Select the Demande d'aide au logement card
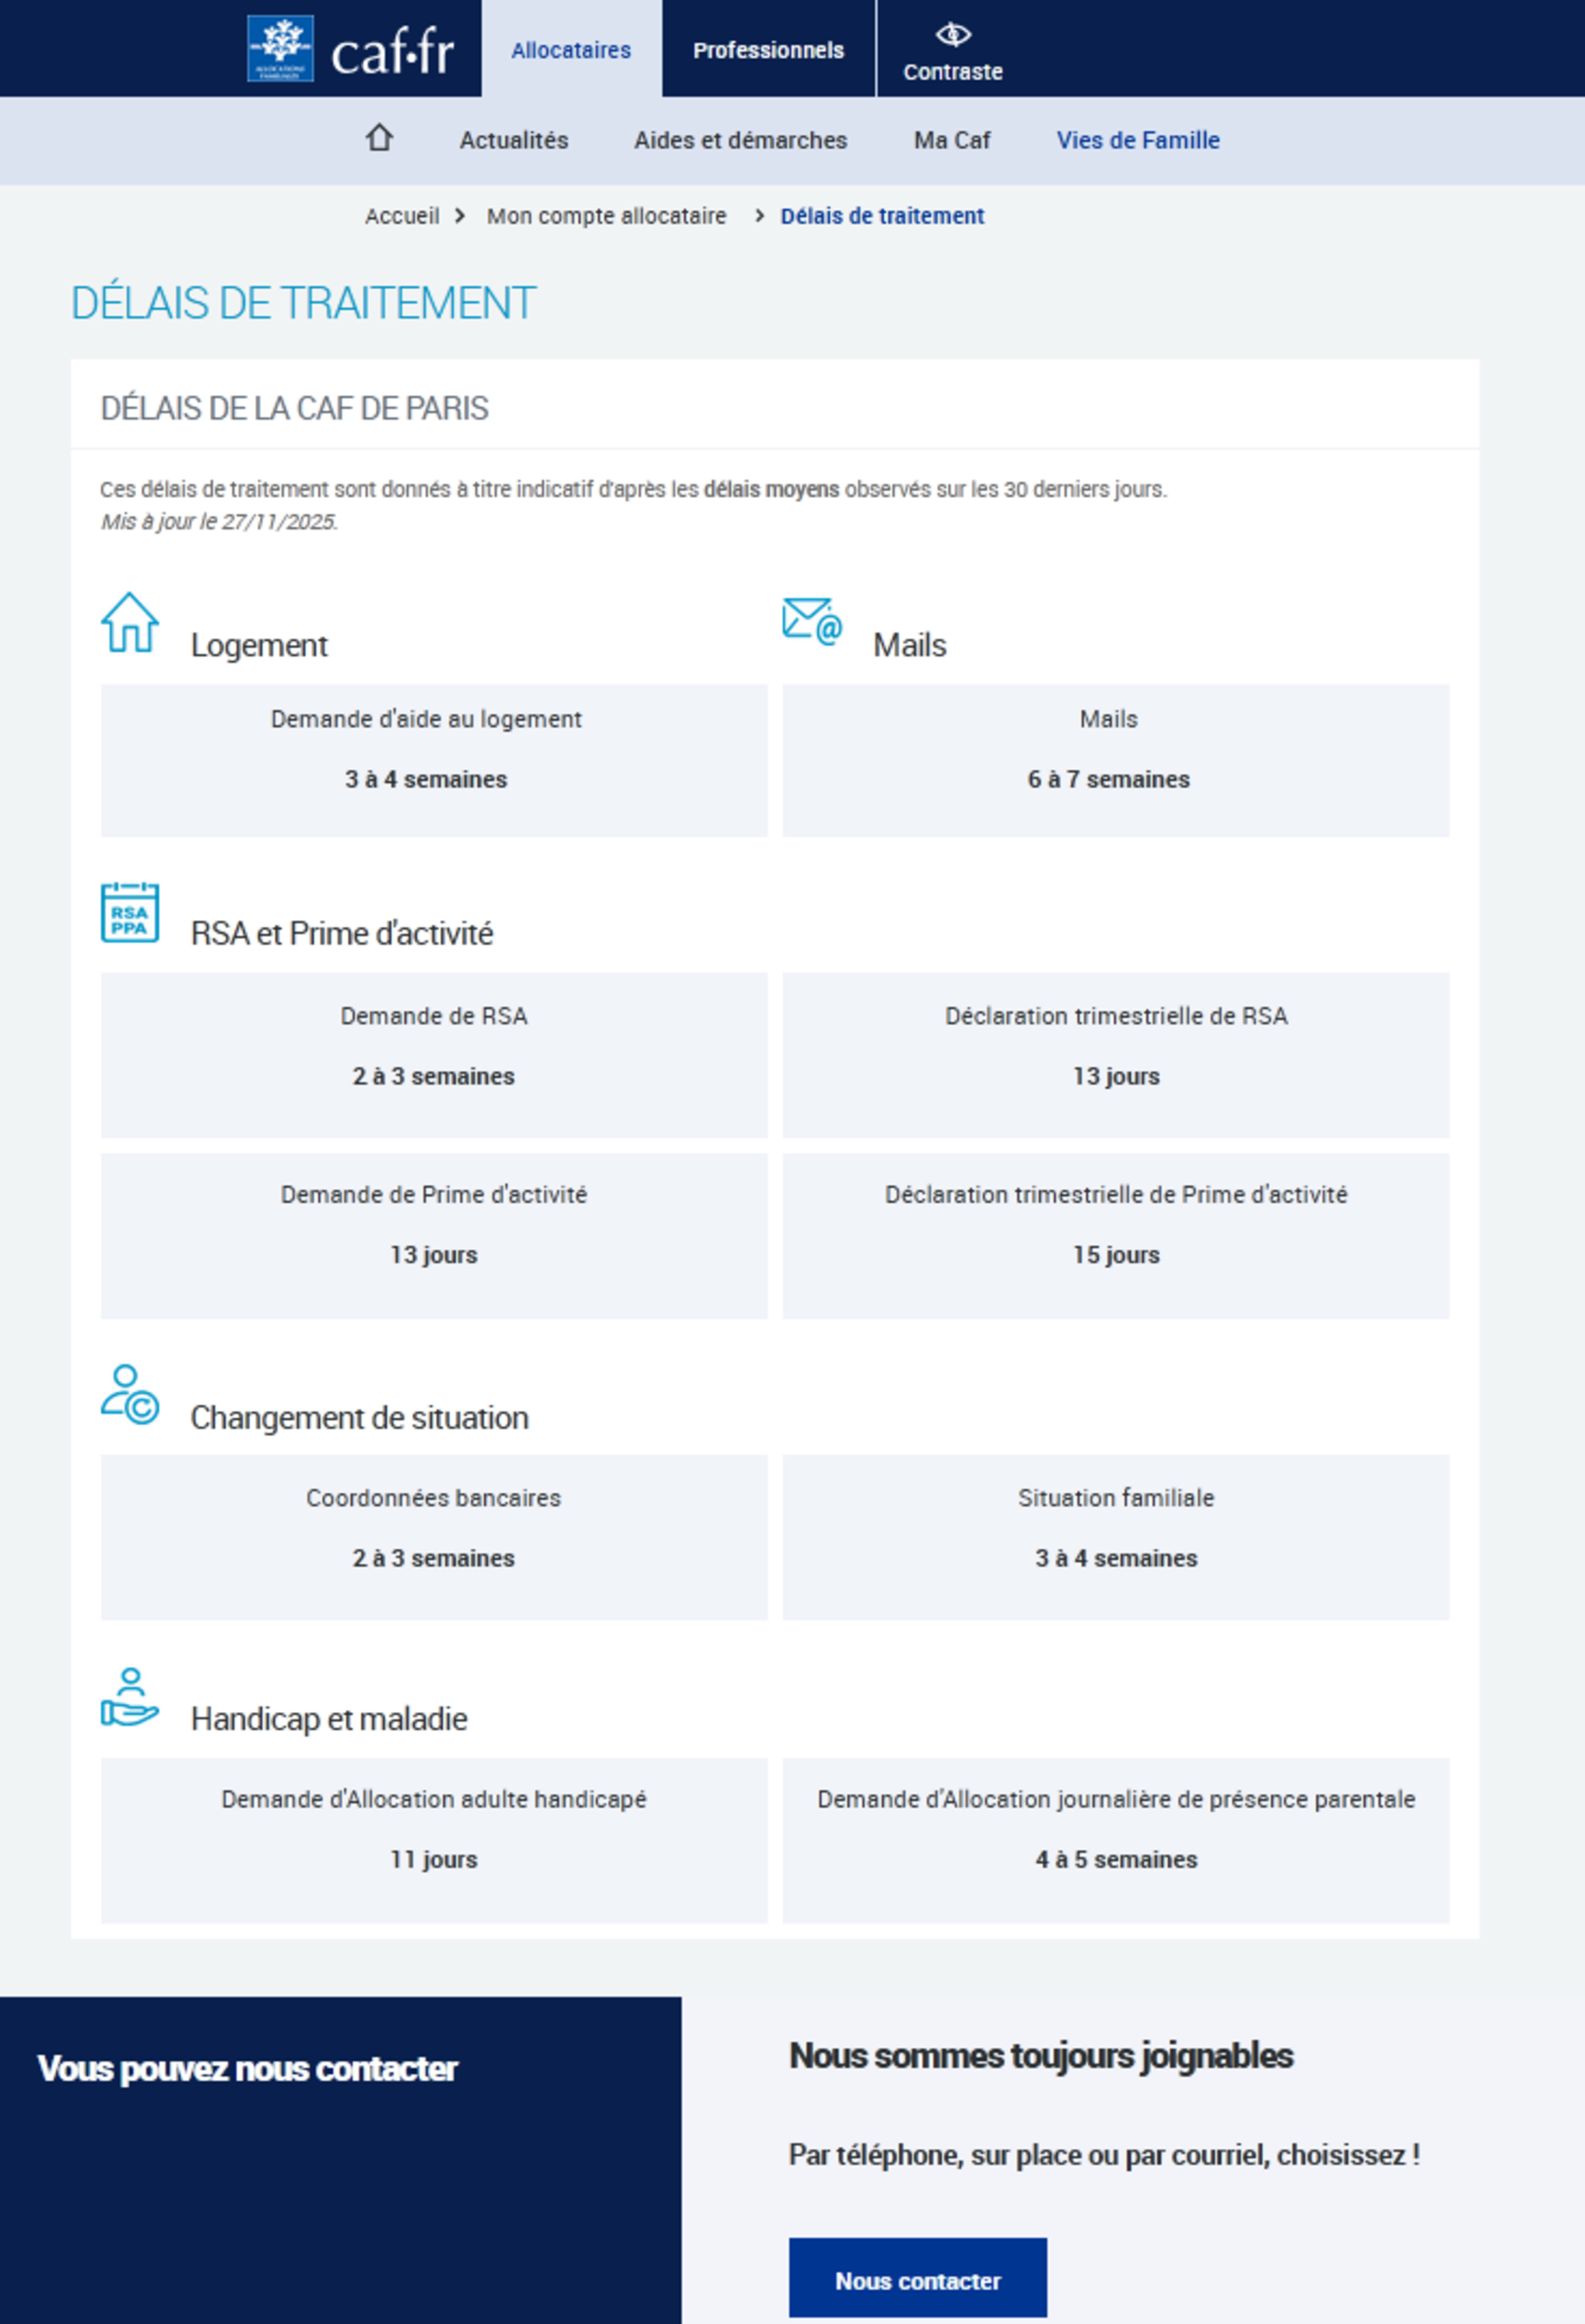This screenshot has height=2324, width=1585. point(434,760)
